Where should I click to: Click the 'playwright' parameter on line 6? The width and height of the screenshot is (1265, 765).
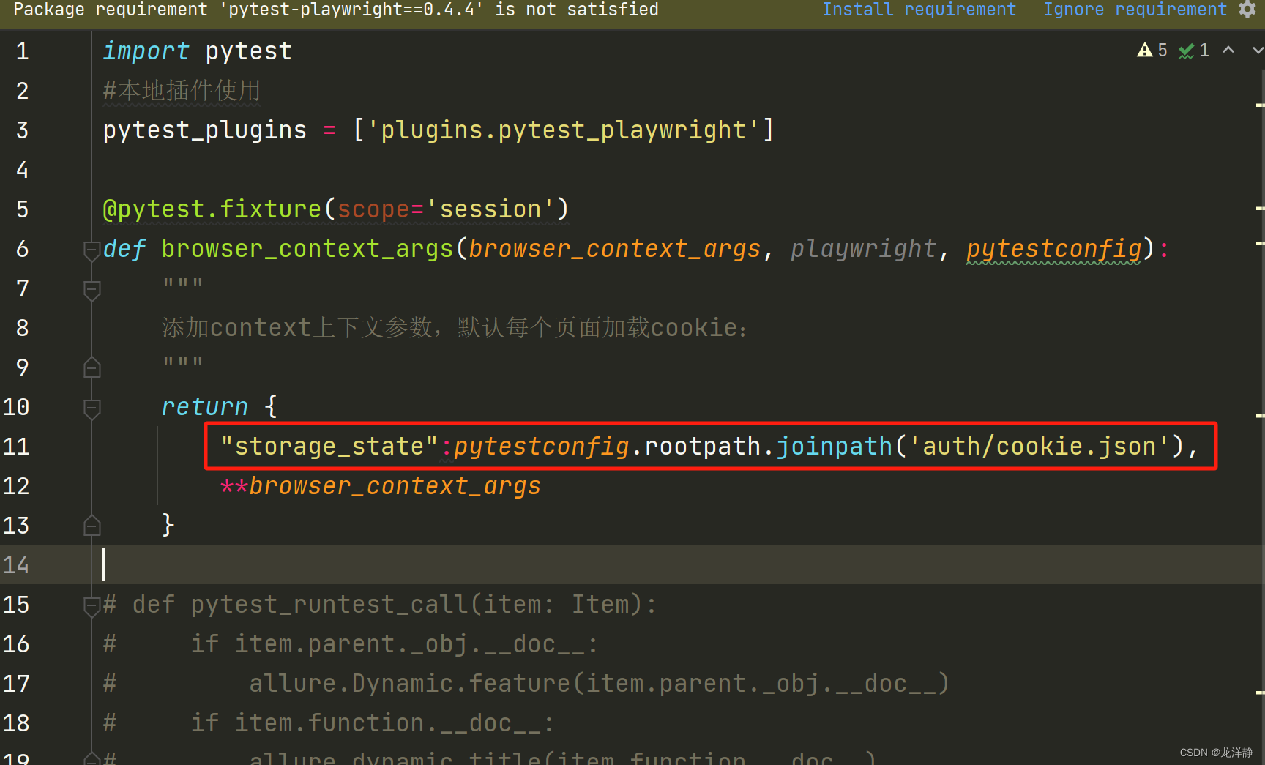pyautogui.click(x=863, y=249)
